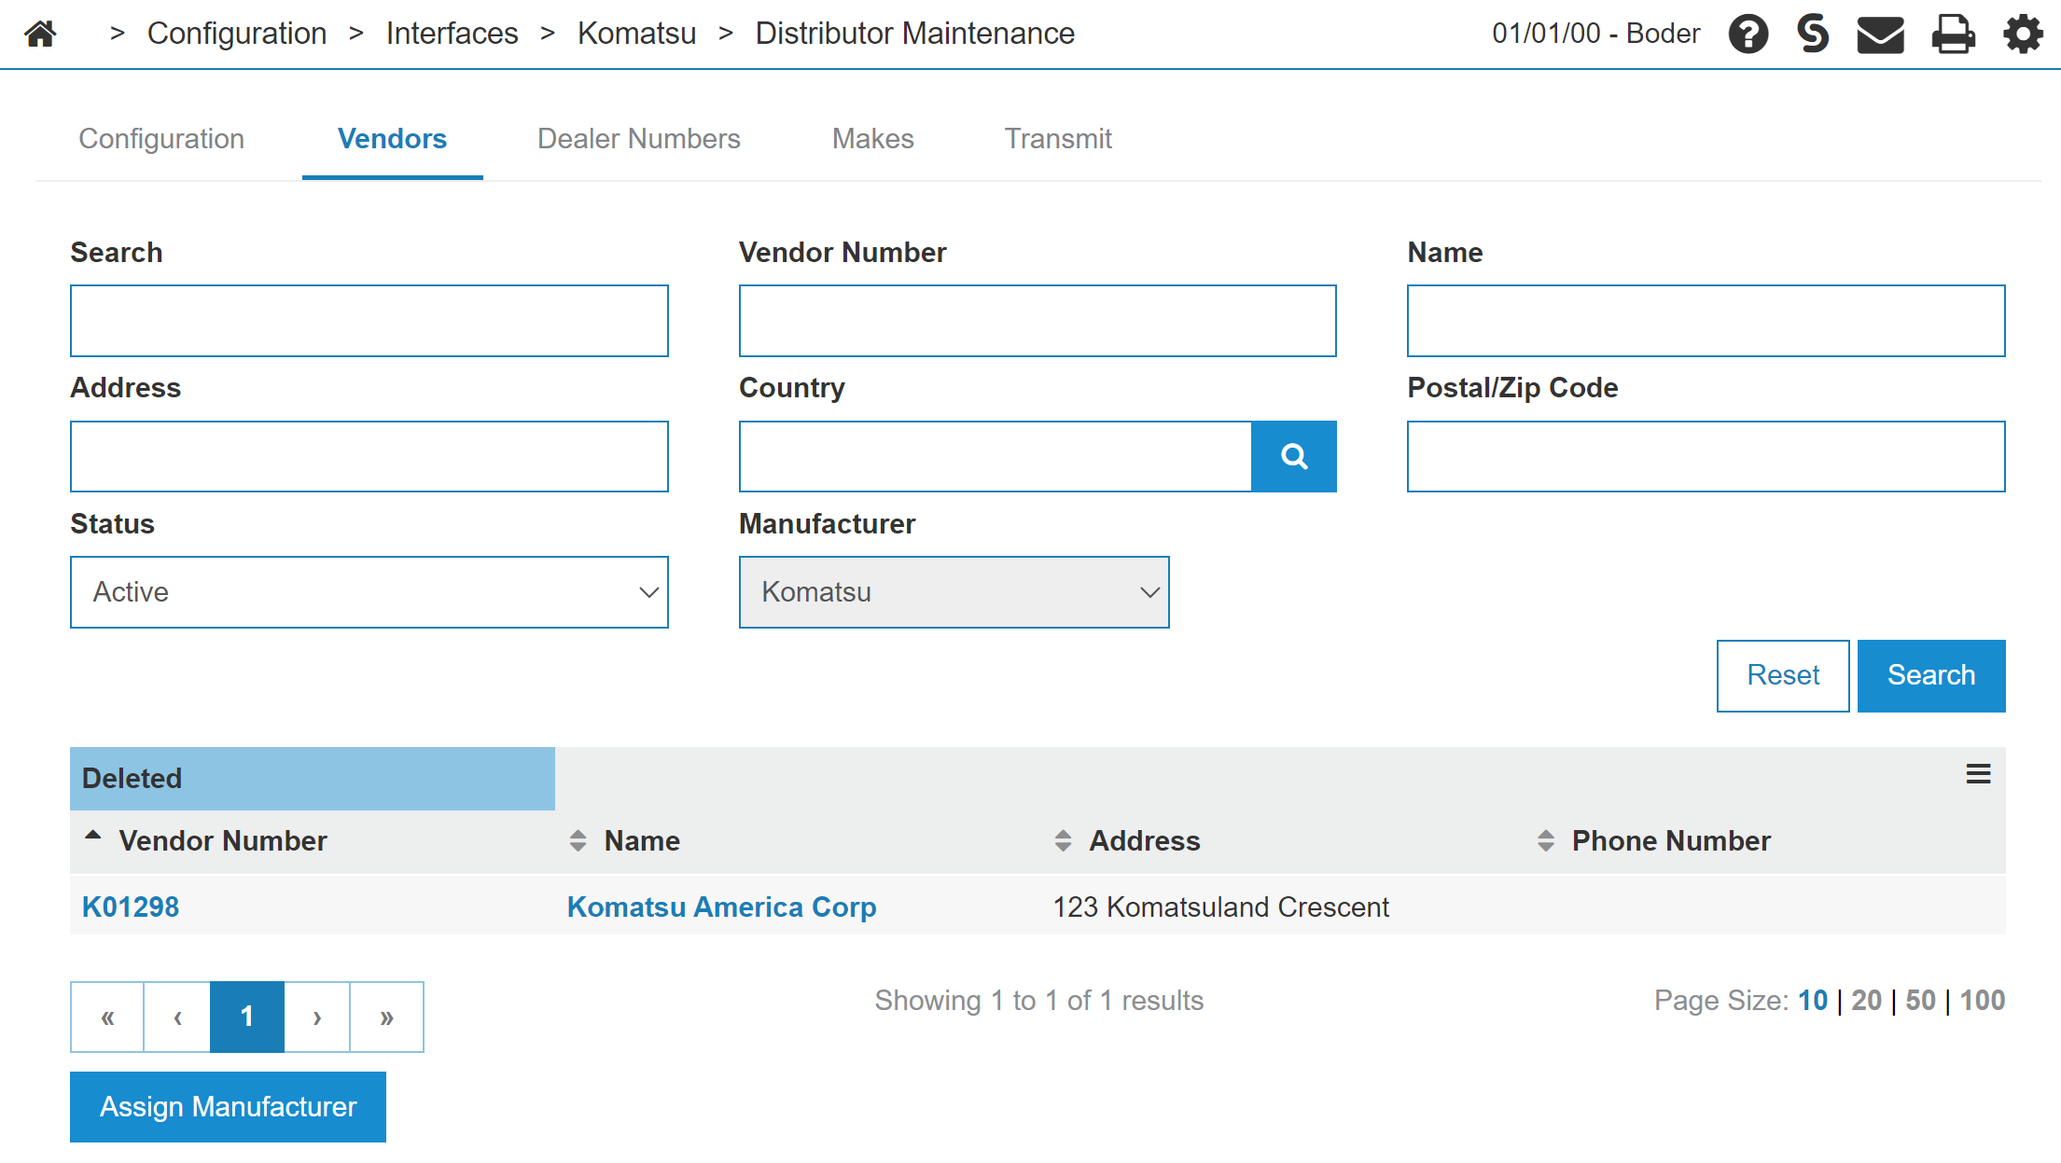Open vendor K01298 link
The image size is (2061, 1163).
coord(131,907)
